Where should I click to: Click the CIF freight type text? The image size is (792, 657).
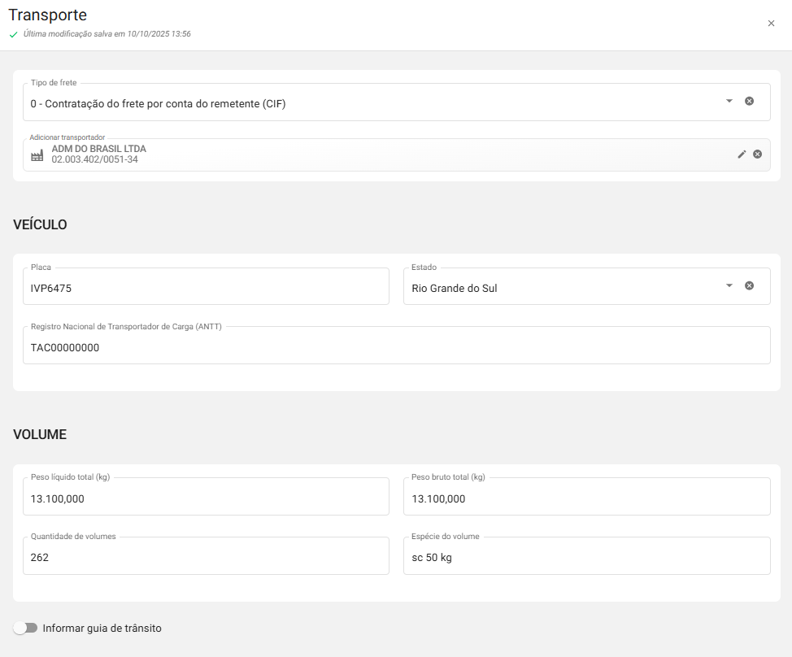coord(159,104)
